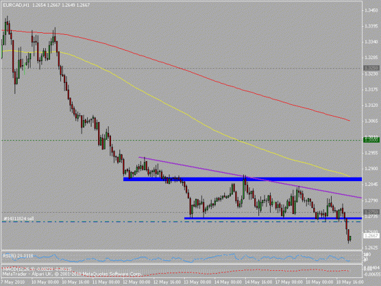Select the upper blue resistance rectangle

coord(243,179)
